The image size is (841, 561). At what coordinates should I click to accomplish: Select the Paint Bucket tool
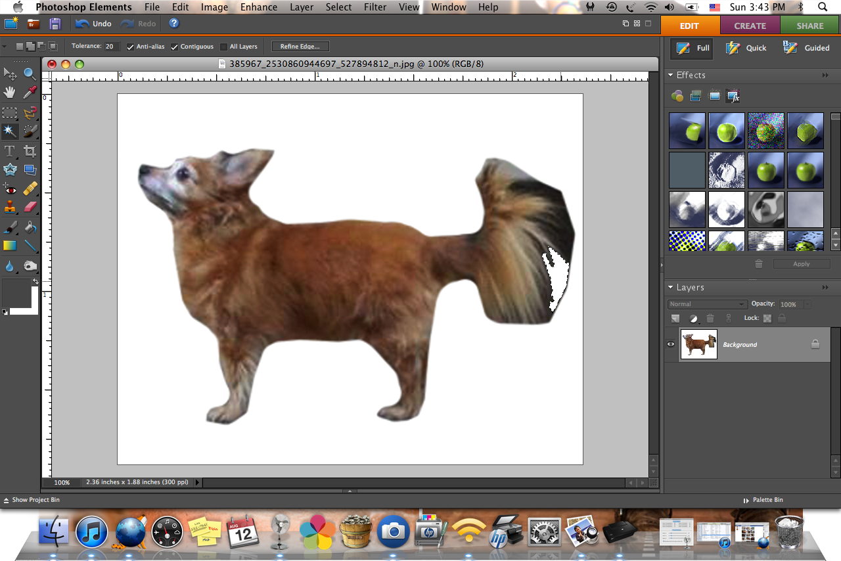tap(30, 227)
